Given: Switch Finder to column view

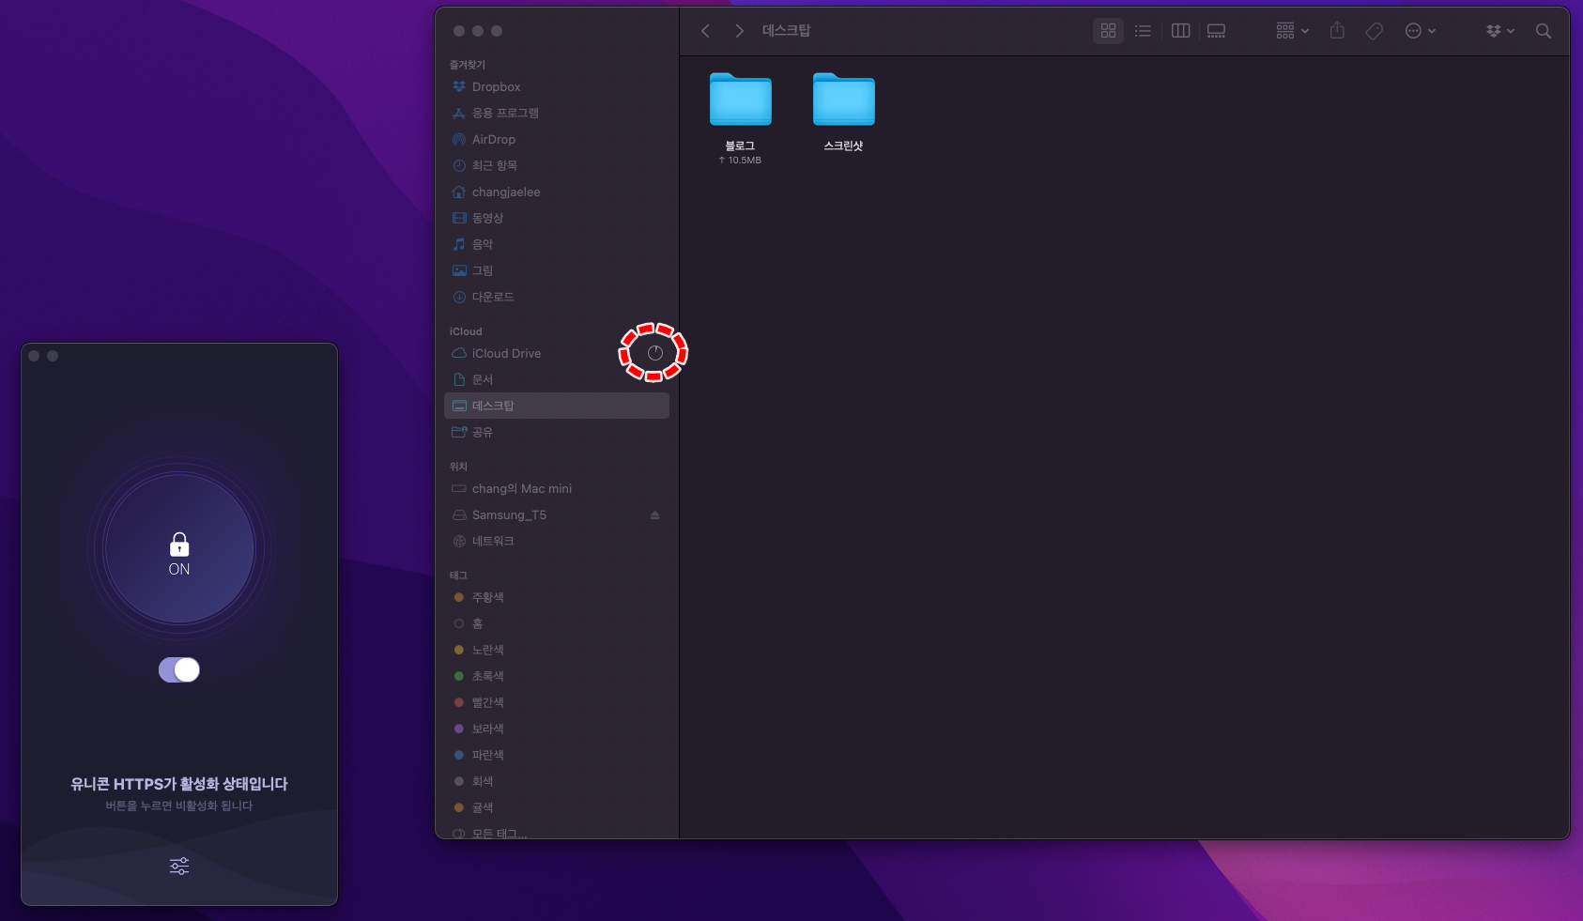Looking at the screenshot, I should click(x=1181, y=31).
